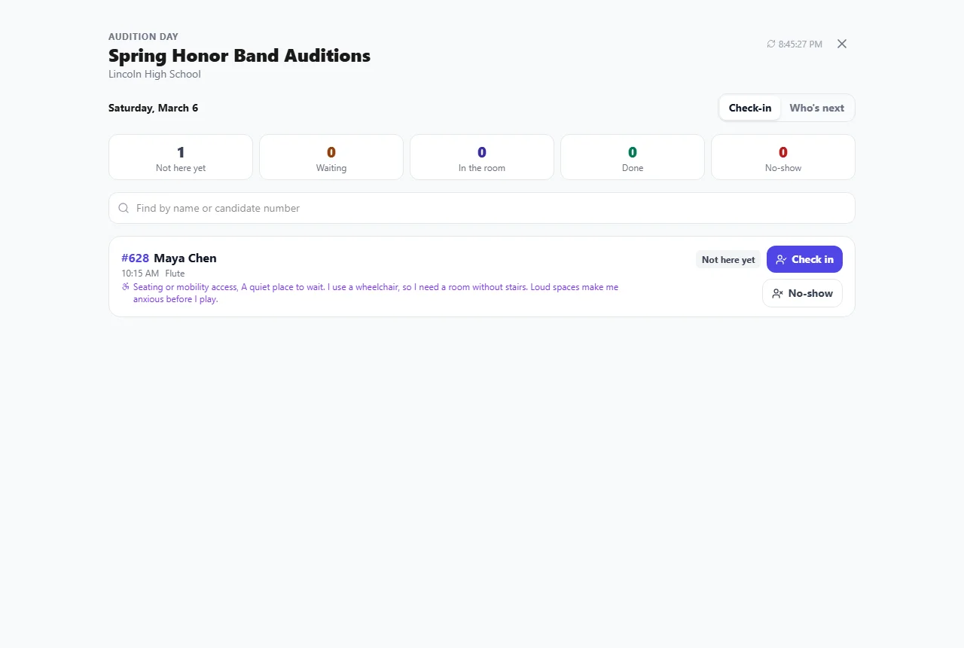The image size is (964, 648).
Task: Click the AUDITION DAY heading label
Action: point(143,37)
